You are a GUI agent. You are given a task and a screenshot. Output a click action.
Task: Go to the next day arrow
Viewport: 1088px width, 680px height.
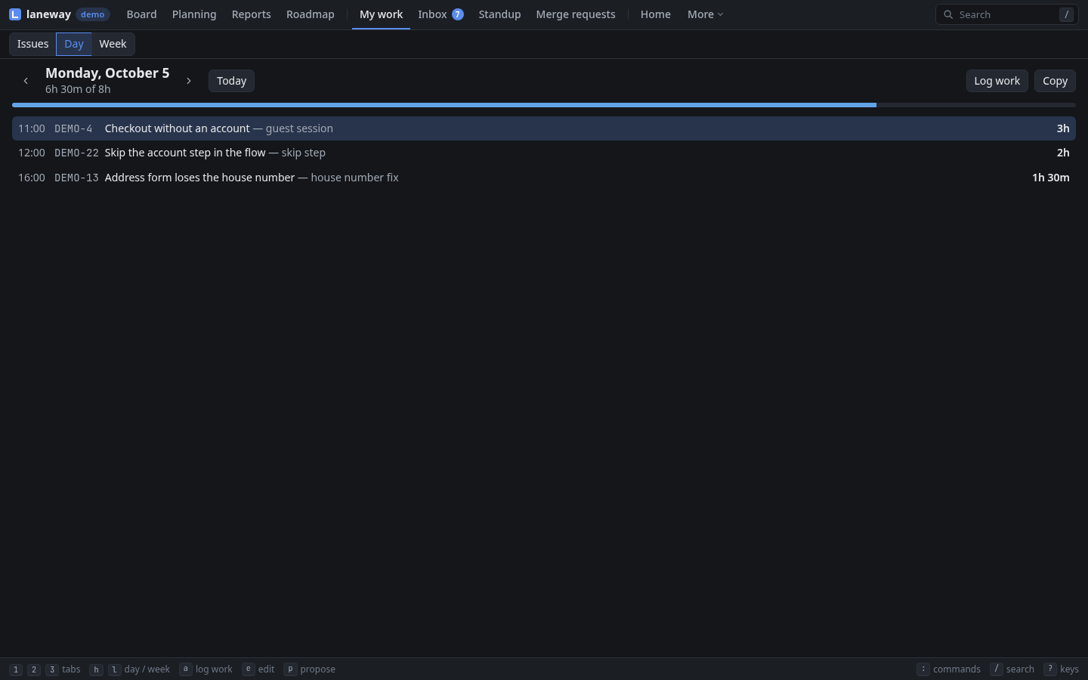[x=189, y=81]
